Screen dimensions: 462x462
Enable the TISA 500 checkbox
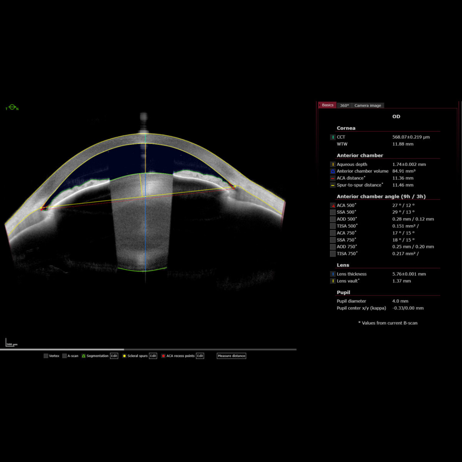click(333, 226)
